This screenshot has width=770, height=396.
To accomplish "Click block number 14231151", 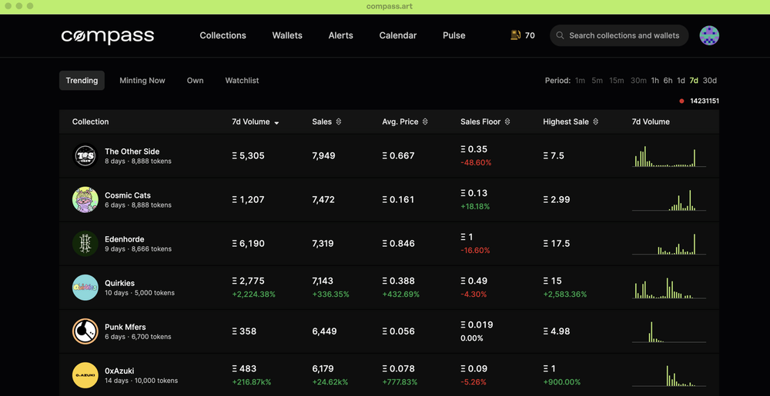I will coord(705,101).
